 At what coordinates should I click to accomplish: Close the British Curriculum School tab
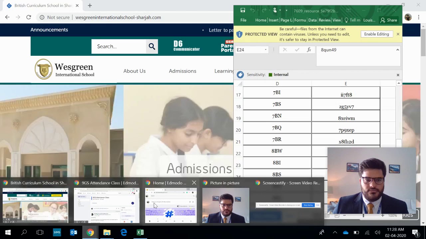[77, 6]
